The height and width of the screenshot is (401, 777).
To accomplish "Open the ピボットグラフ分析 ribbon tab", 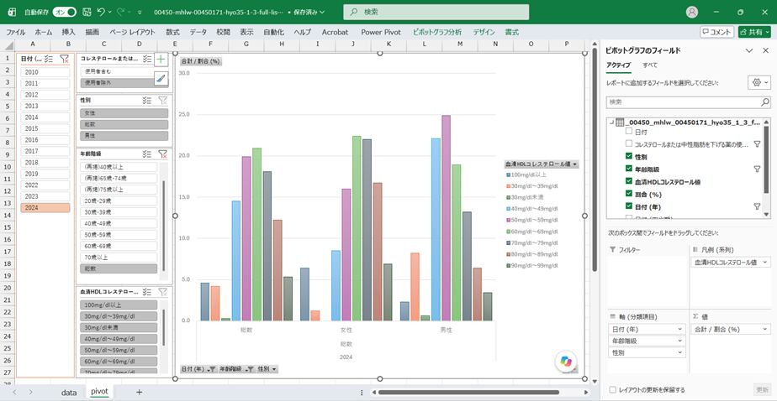I will (x=436, y=32).
